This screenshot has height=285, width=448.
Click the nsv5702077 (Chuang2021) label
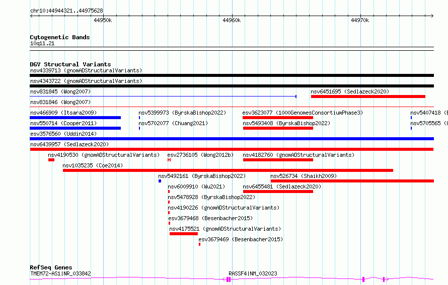coord(173,123)
